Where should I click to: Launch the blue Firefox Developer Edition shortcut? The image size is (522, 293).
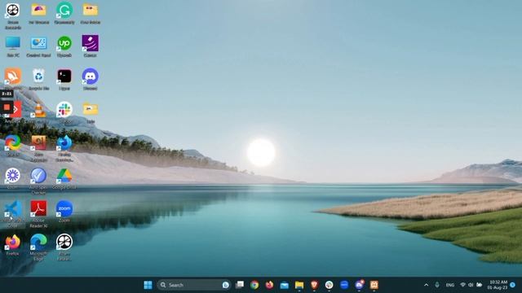click(x=64, y=148)
